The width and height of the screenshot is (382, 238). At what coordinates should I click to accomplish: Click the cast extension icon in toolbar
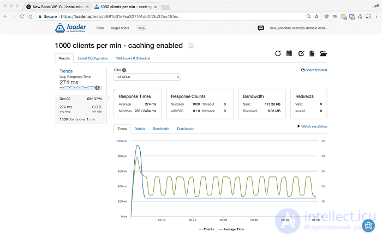tap(368, 16)
